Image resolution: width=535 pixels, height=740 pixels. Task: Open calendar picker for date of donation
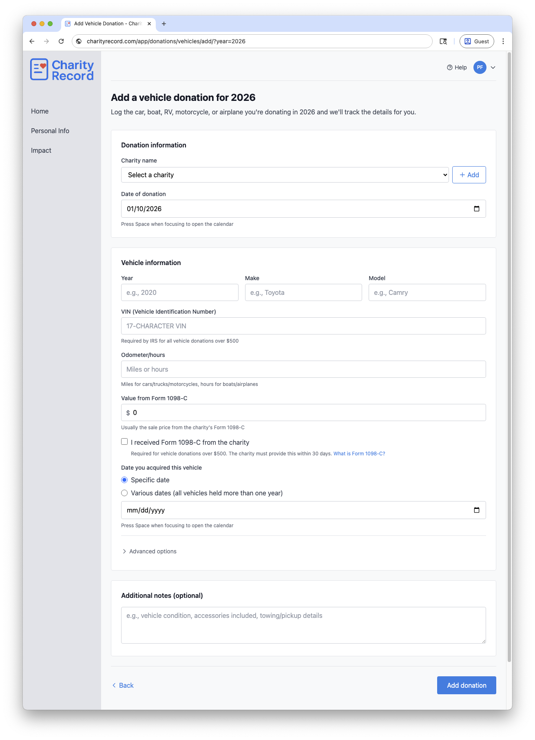(x=476, y=209)
